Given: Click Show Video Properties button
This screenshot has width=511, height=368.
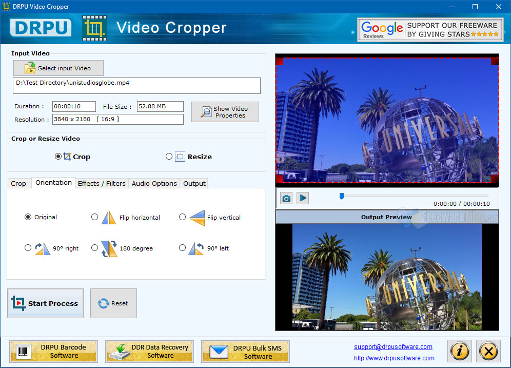Looking at the screenshot, I should (225, 112).
